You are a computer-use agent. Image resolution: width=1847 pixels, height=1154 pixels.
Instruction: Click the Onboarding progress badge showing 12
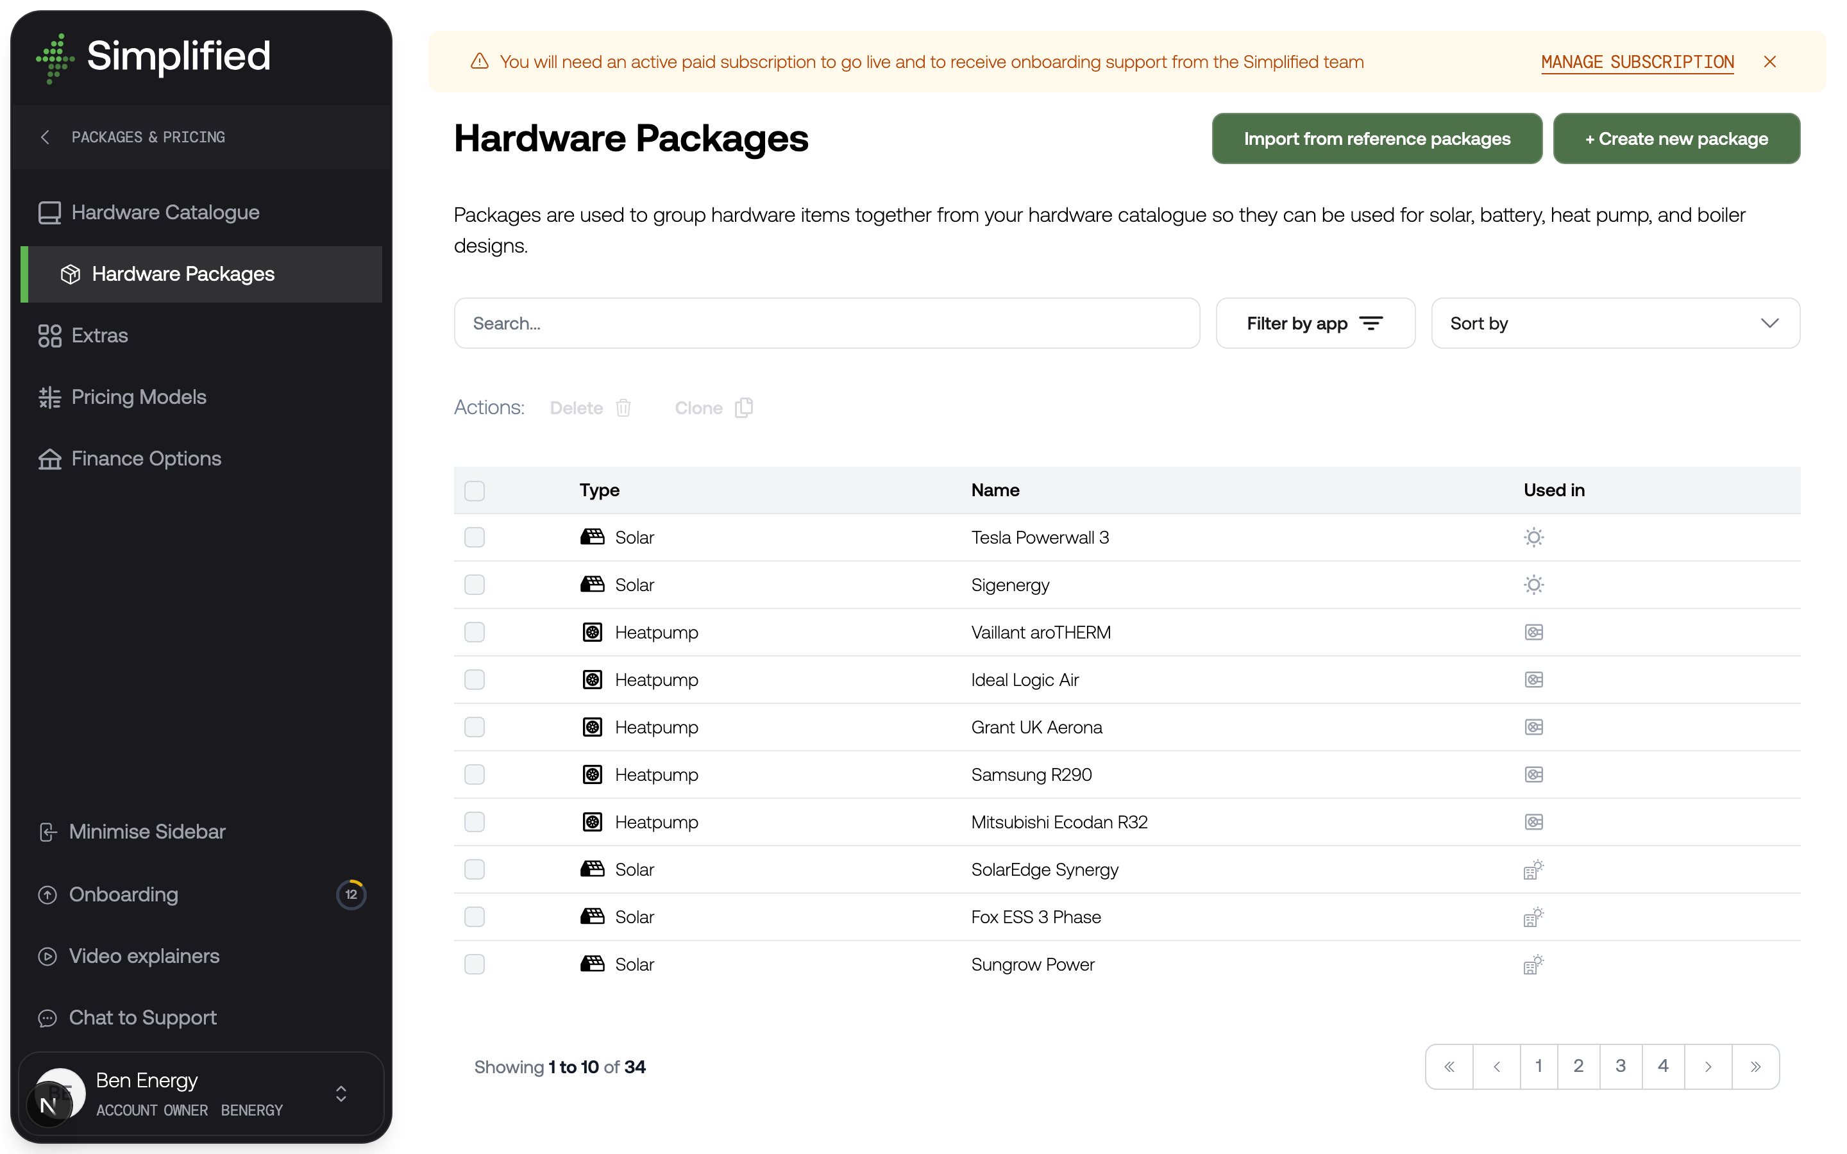[351, 894]
